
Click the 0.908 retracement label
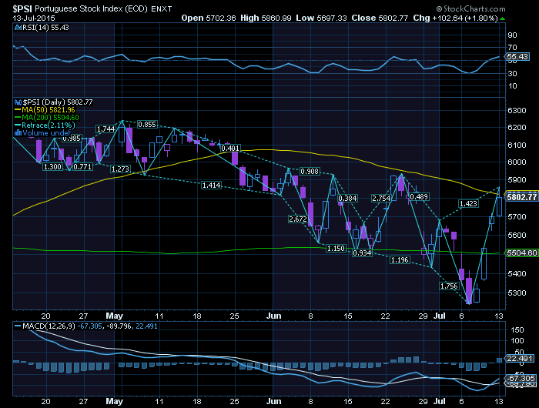pyautogui.click(x=310, y=171)
